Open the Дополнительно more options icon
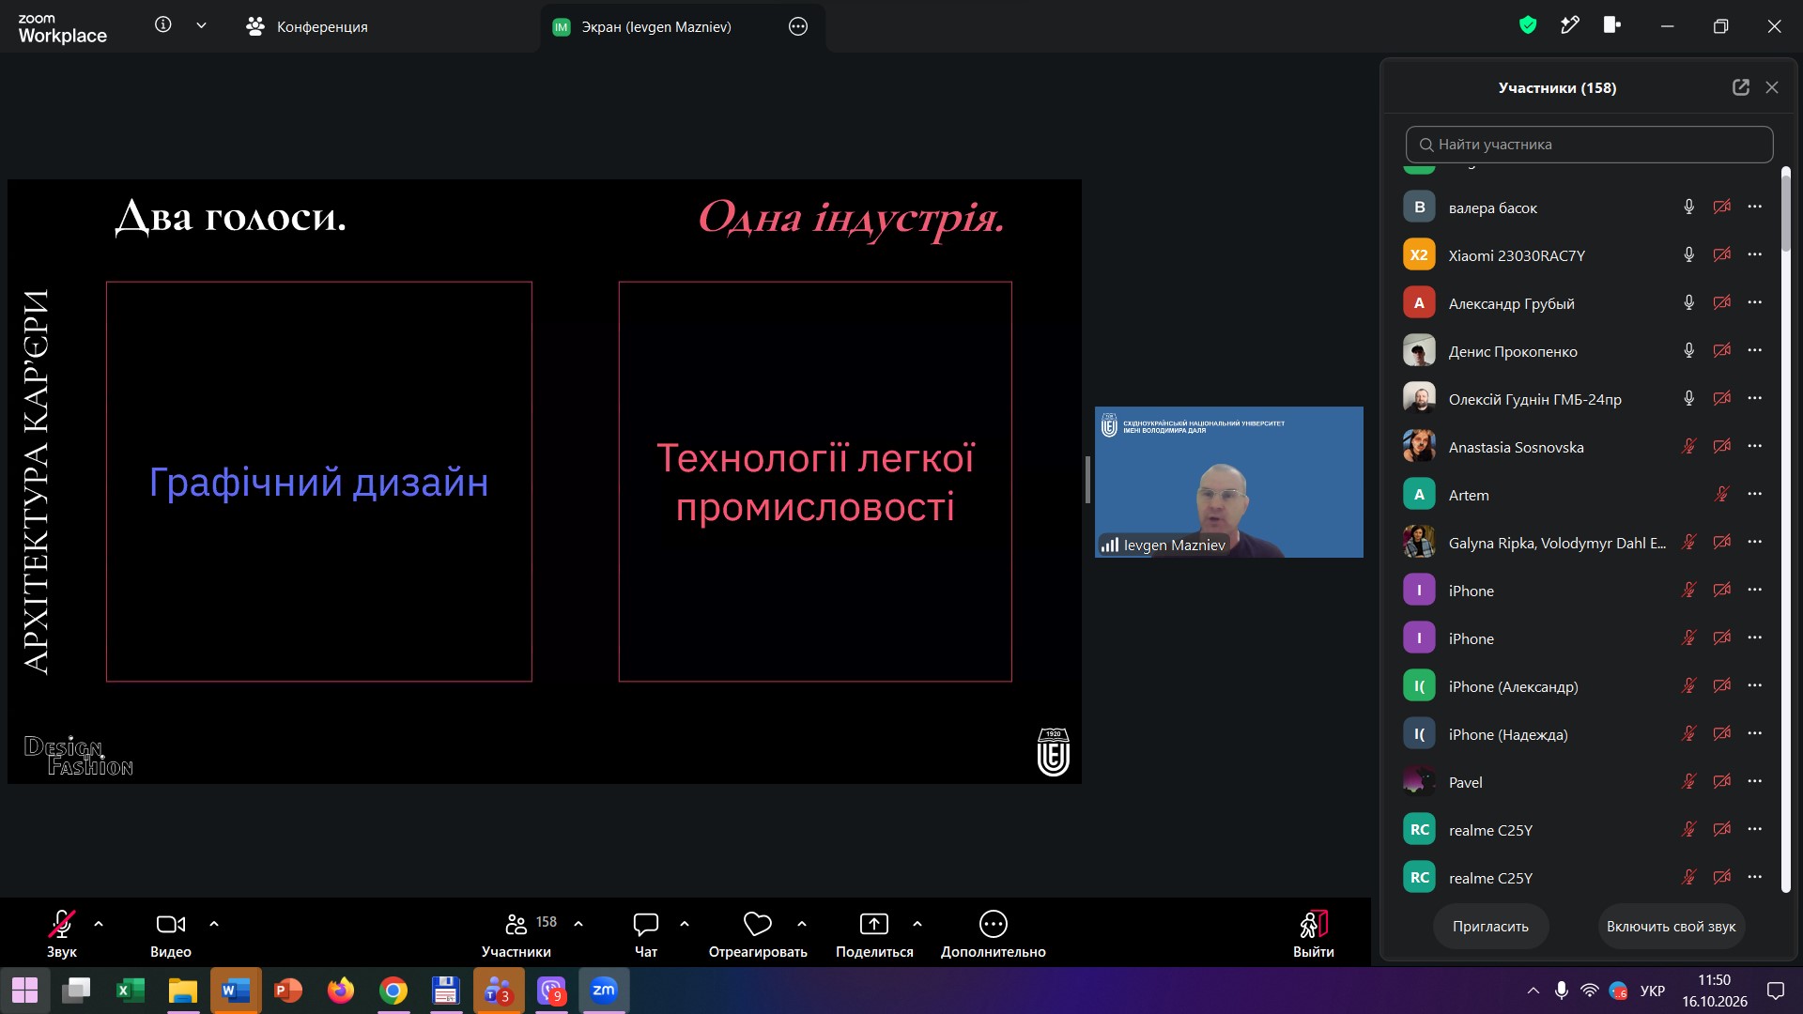The height and width of the screenshot is (1014, 1803). click(993, 925)
